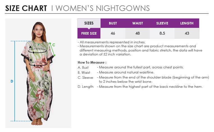Click the blue letter D length marker
214x132 pixels.
(x=12, y=81)
